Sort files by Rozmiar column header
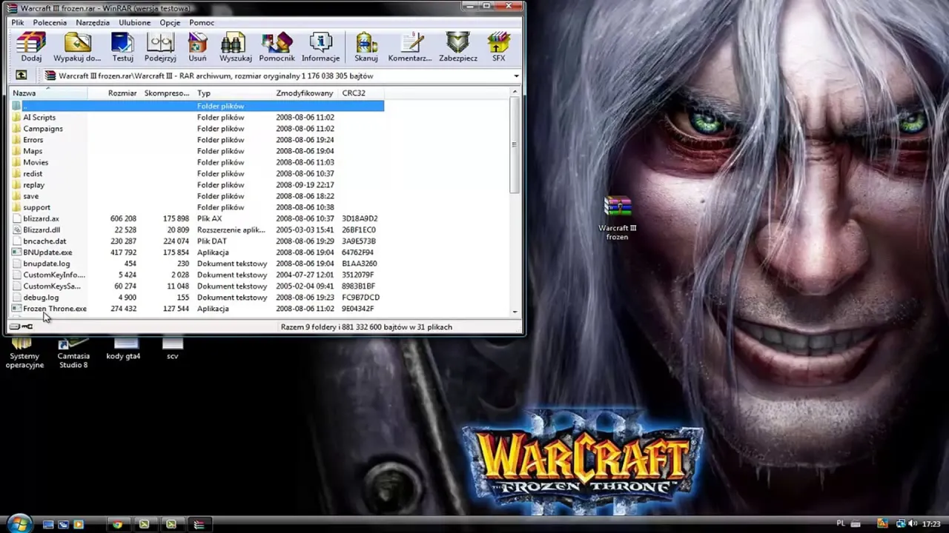949x533 pixels. click(x=122, y=93)
